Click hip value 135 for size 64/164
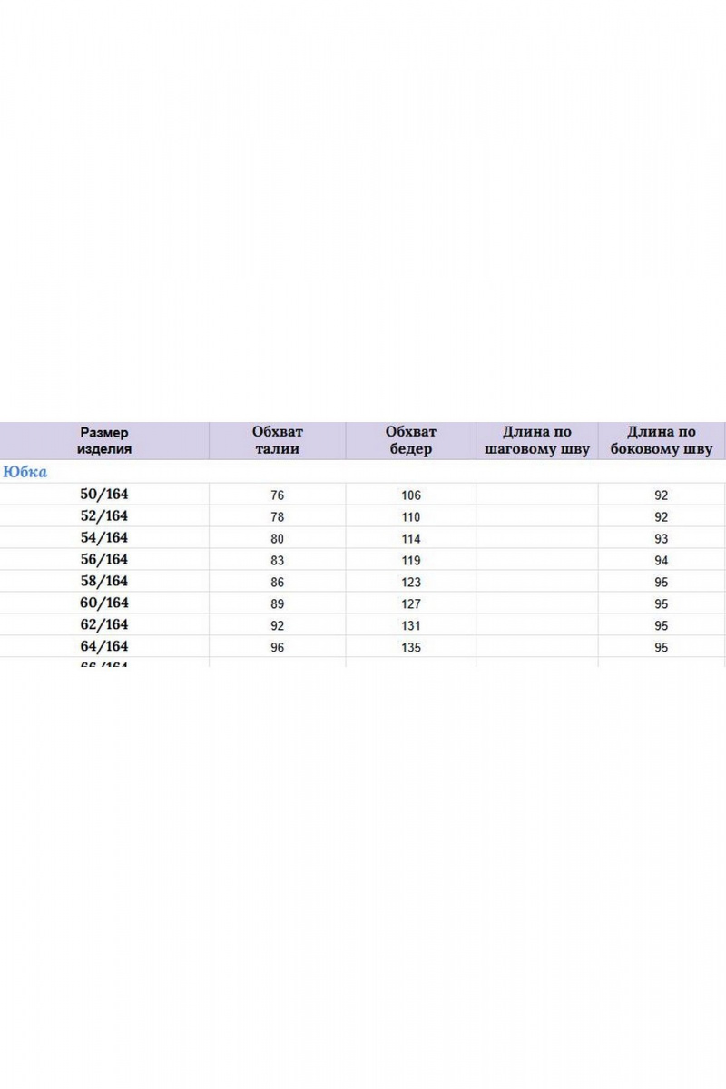This screenshot has height=1089, width=726. click(411, 648)
